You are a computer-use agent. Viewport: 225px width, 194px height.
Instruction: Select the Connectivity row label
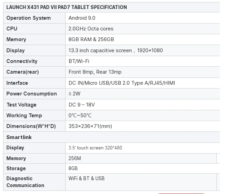tap(22, 61)
